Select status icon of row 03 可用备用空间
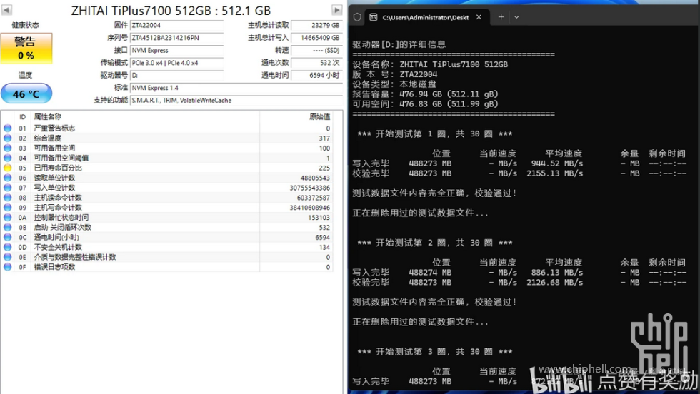The height and width of the screenshot is (394, 700). [8, 148]
